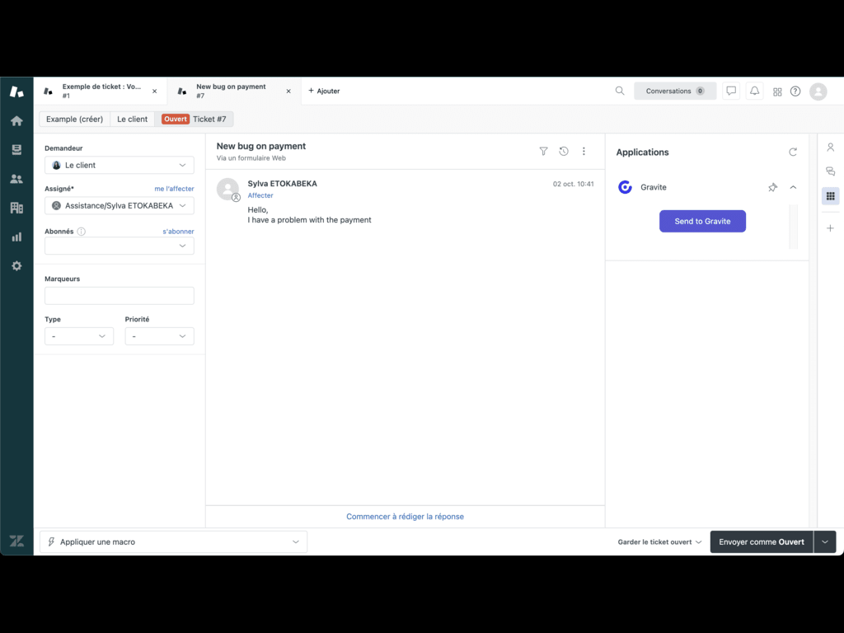Viewport: 844px width, 633px height.
Task: Select the 'Le client' breadcrumb tab
Action: [x=132, y=120]
